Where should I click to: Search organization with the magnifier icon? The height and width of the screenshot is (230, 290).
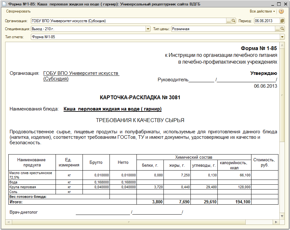coord(233,21)
